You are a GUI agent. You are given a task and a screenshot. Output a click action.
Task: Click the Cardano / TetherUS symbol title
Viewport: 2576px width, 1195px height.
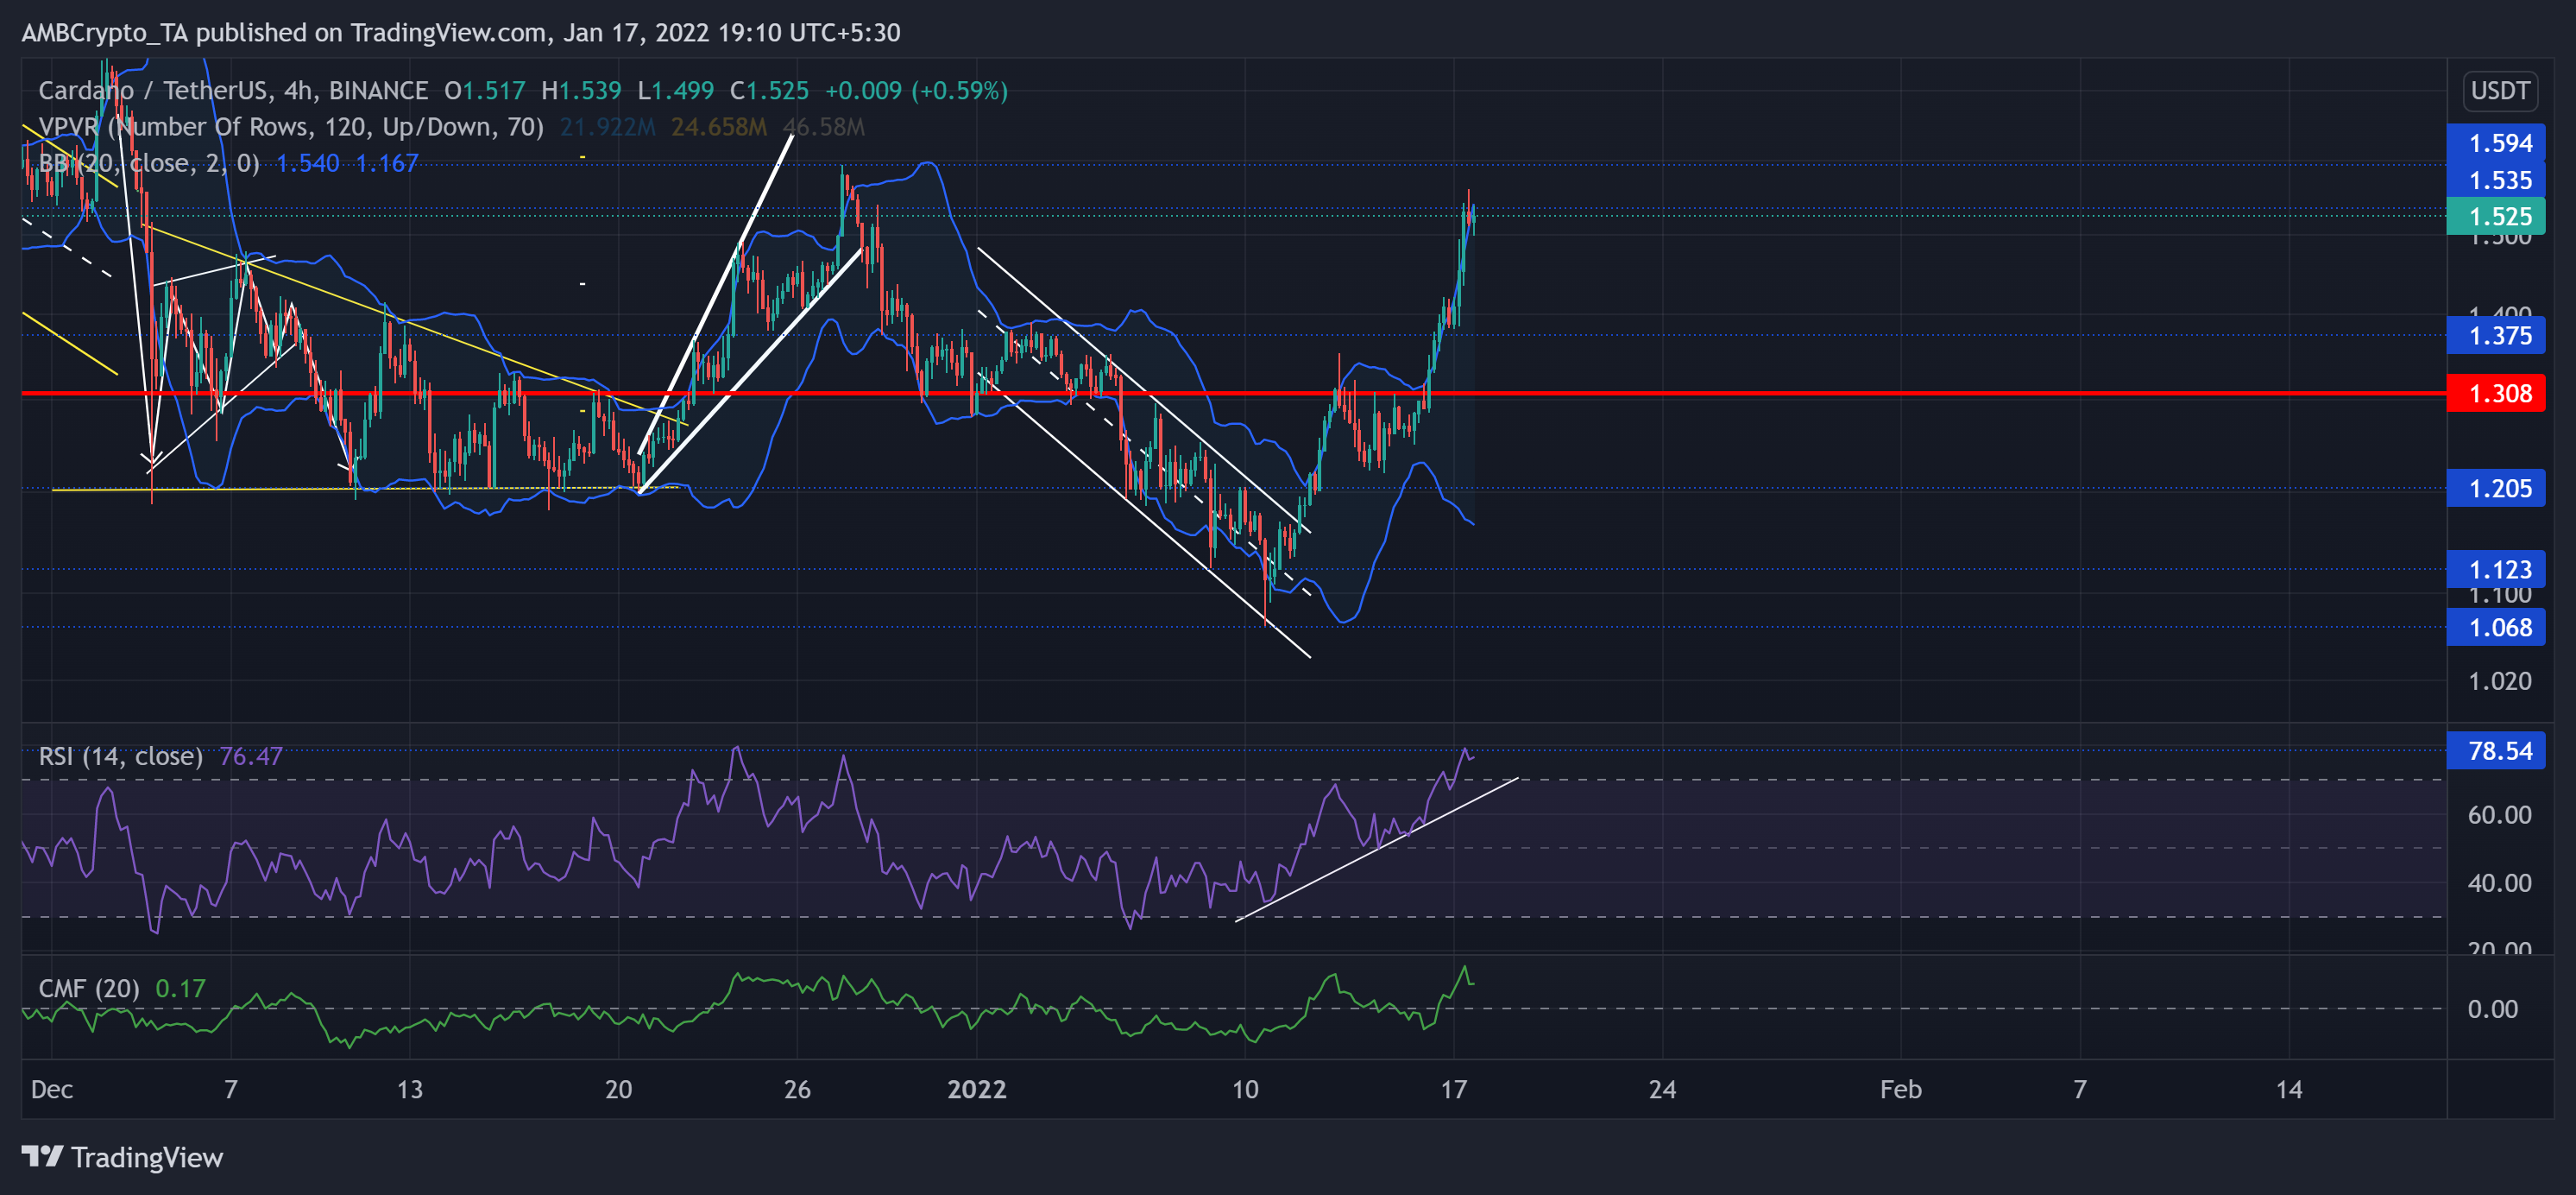click(x=233, y=91)
